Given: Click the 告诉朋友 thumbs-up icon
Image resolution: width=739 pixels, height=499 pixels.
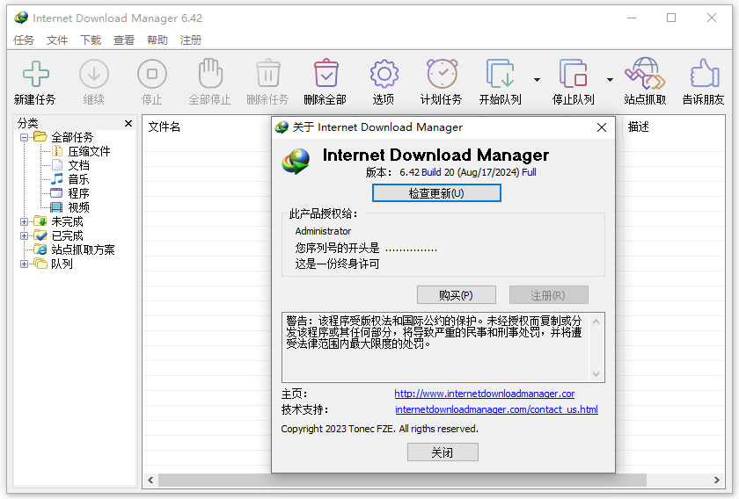Looking at the screenshot, I should click(x=705, y=73).
